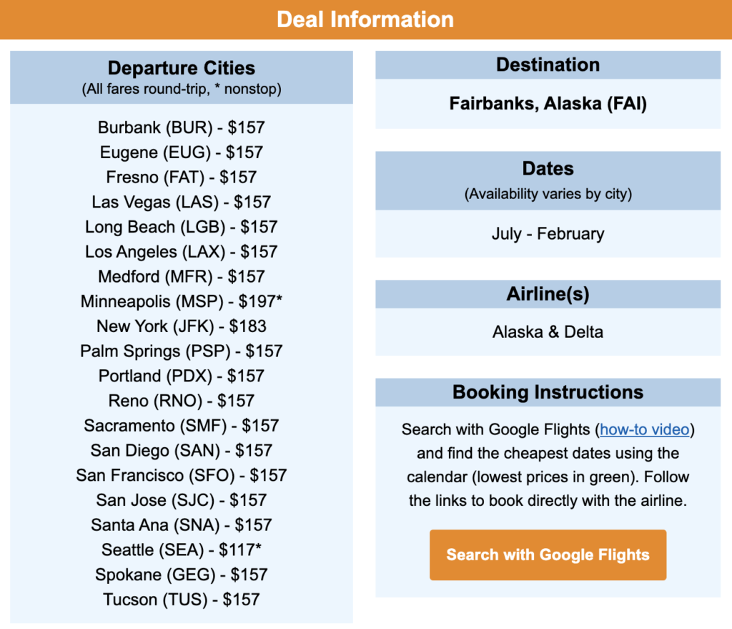Screen dimensions: 732x629
Task: Click the Destination section header
Action: tap(548, 64)
